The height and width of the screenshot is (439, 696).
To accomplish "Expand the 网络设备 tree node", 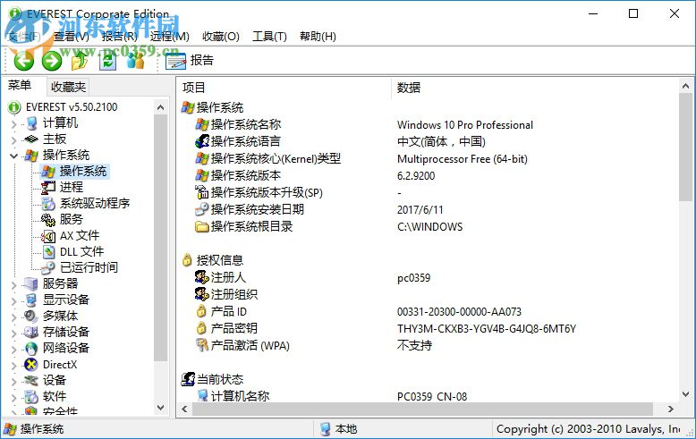I will point(13,350).
